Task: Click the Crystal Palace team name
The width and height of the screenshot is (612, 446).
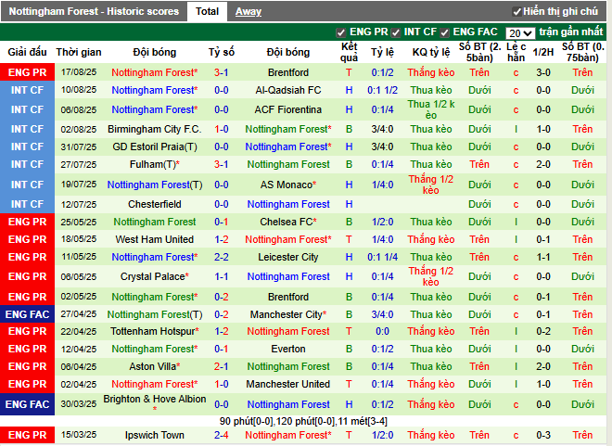Action: tap(155, 276)
